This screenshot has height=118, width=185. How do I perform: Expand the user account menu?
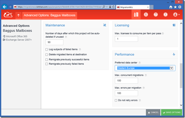176,15
